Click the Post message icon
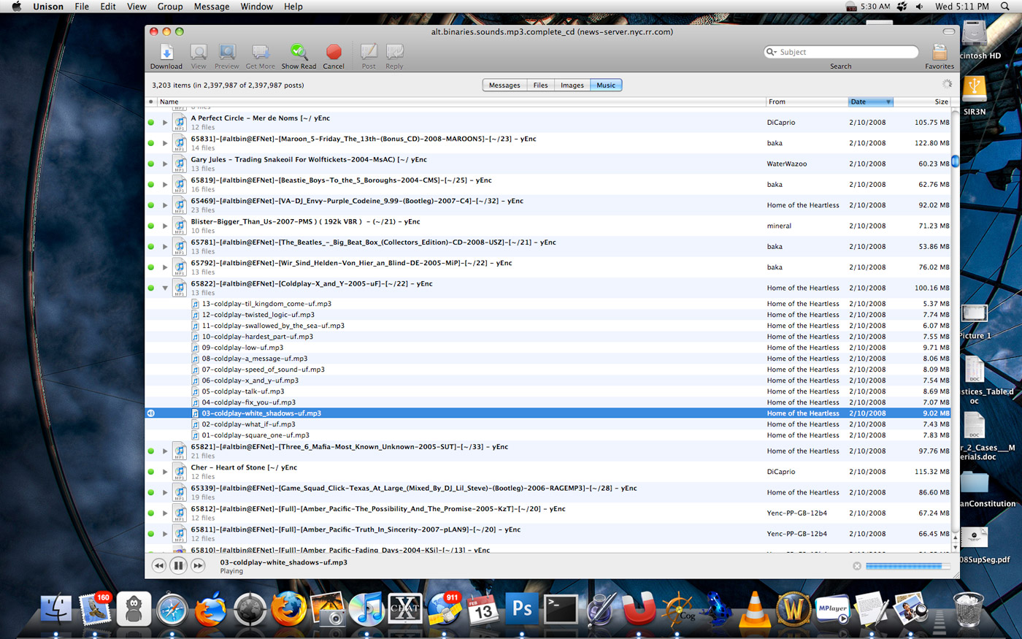The image size is (1022, 639). click(369, 52)
